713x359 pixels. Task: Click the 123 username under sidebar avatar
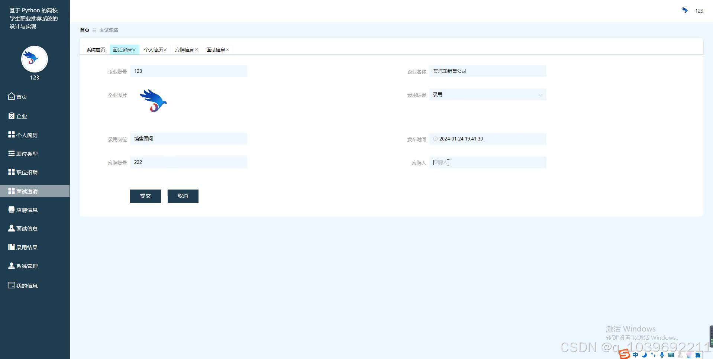(x=35, y=77)
